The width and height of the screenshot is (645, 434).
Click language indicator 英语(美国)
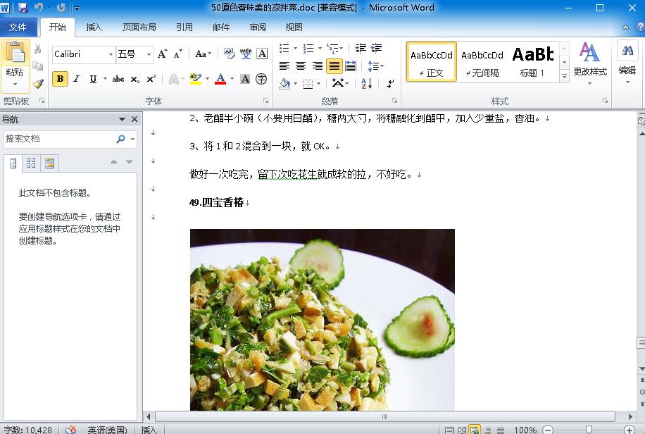coord(107,430)
